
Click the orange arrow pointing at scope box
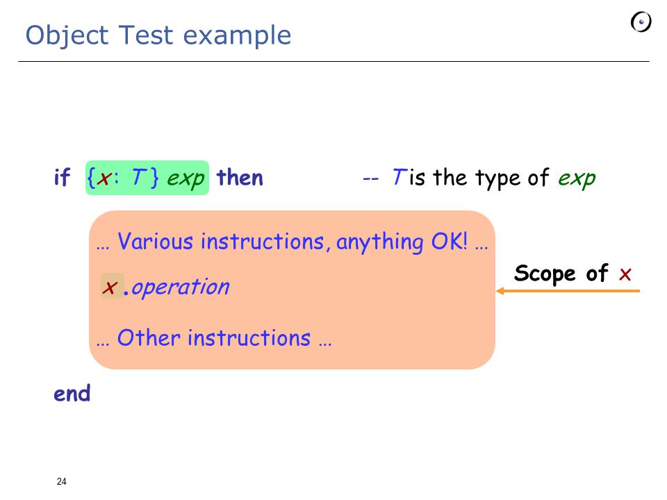pyautogui.click(x=568, y=291)
